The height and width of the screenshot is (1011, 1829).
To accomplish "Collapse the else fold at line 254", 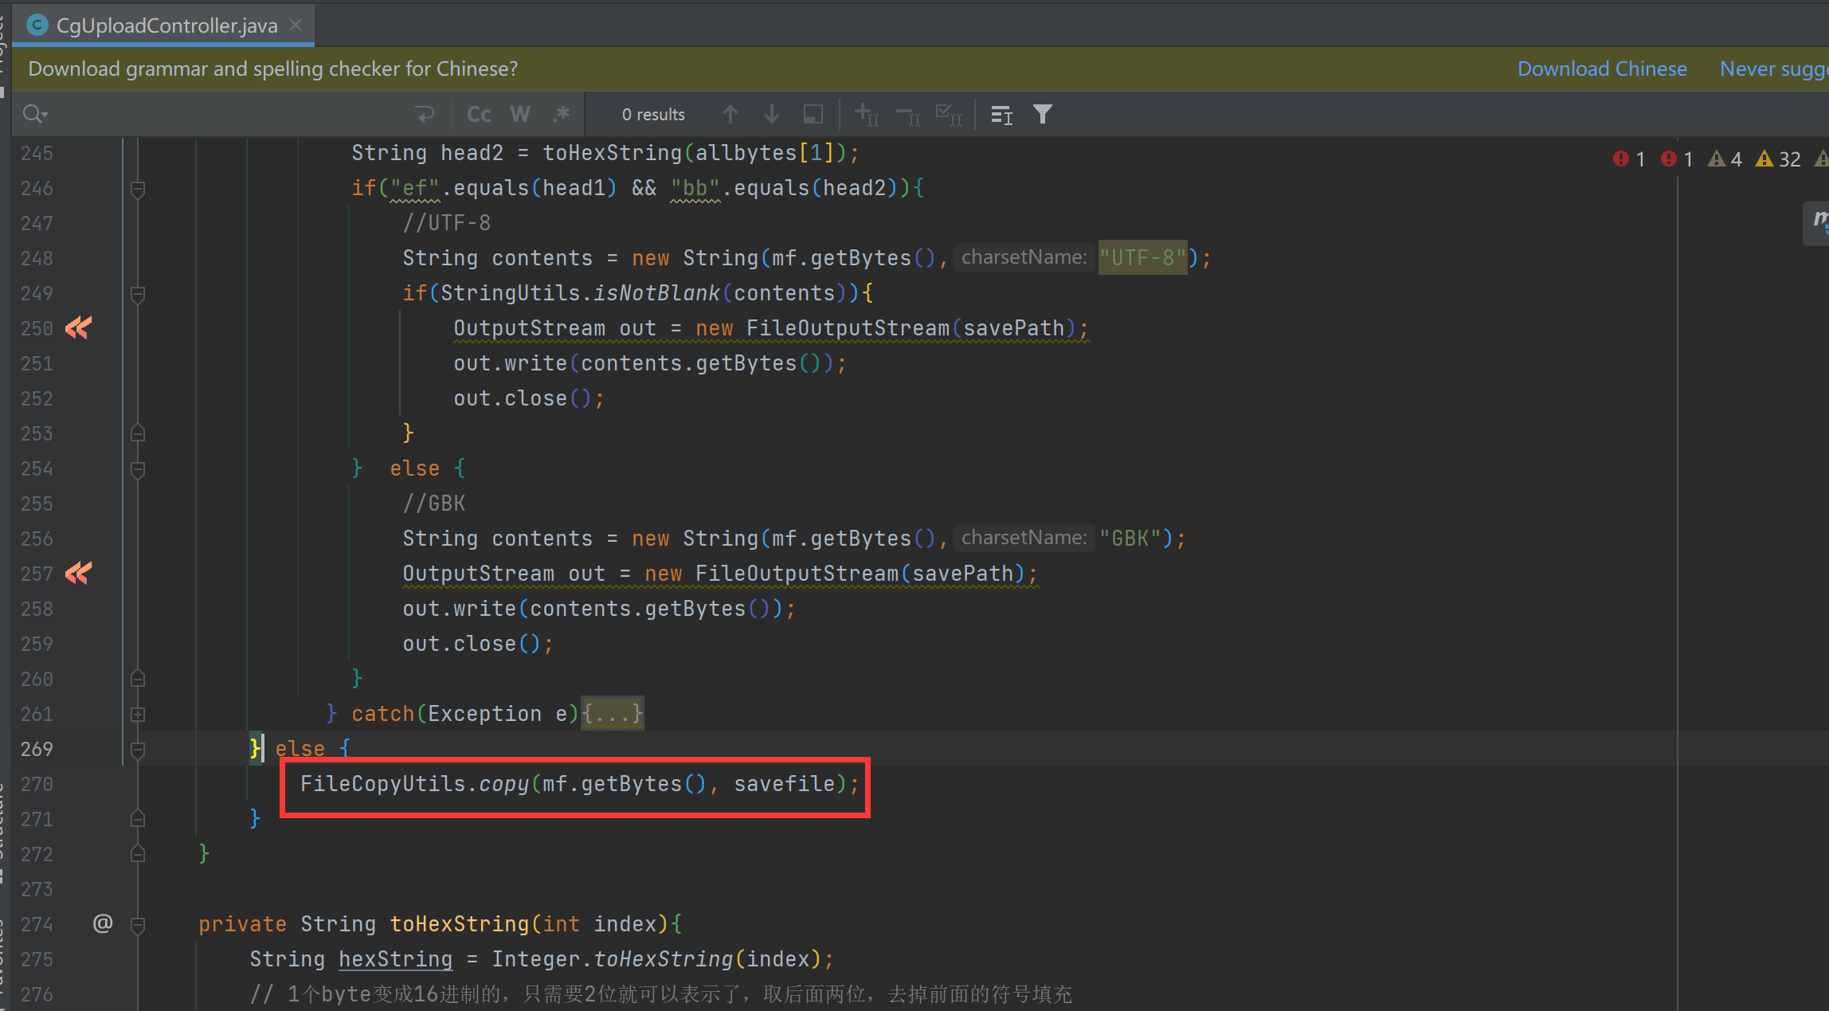I will click(x=138, y=469).
